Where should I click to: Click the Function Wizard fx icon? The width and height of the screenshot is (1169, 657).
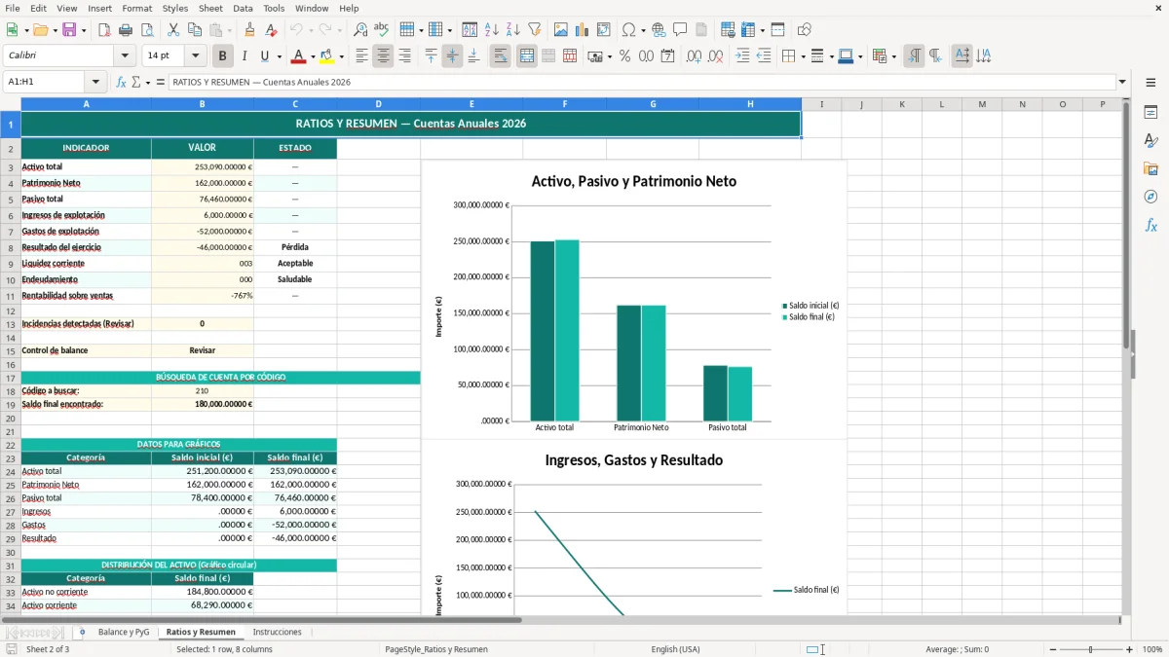pos(121,82)
